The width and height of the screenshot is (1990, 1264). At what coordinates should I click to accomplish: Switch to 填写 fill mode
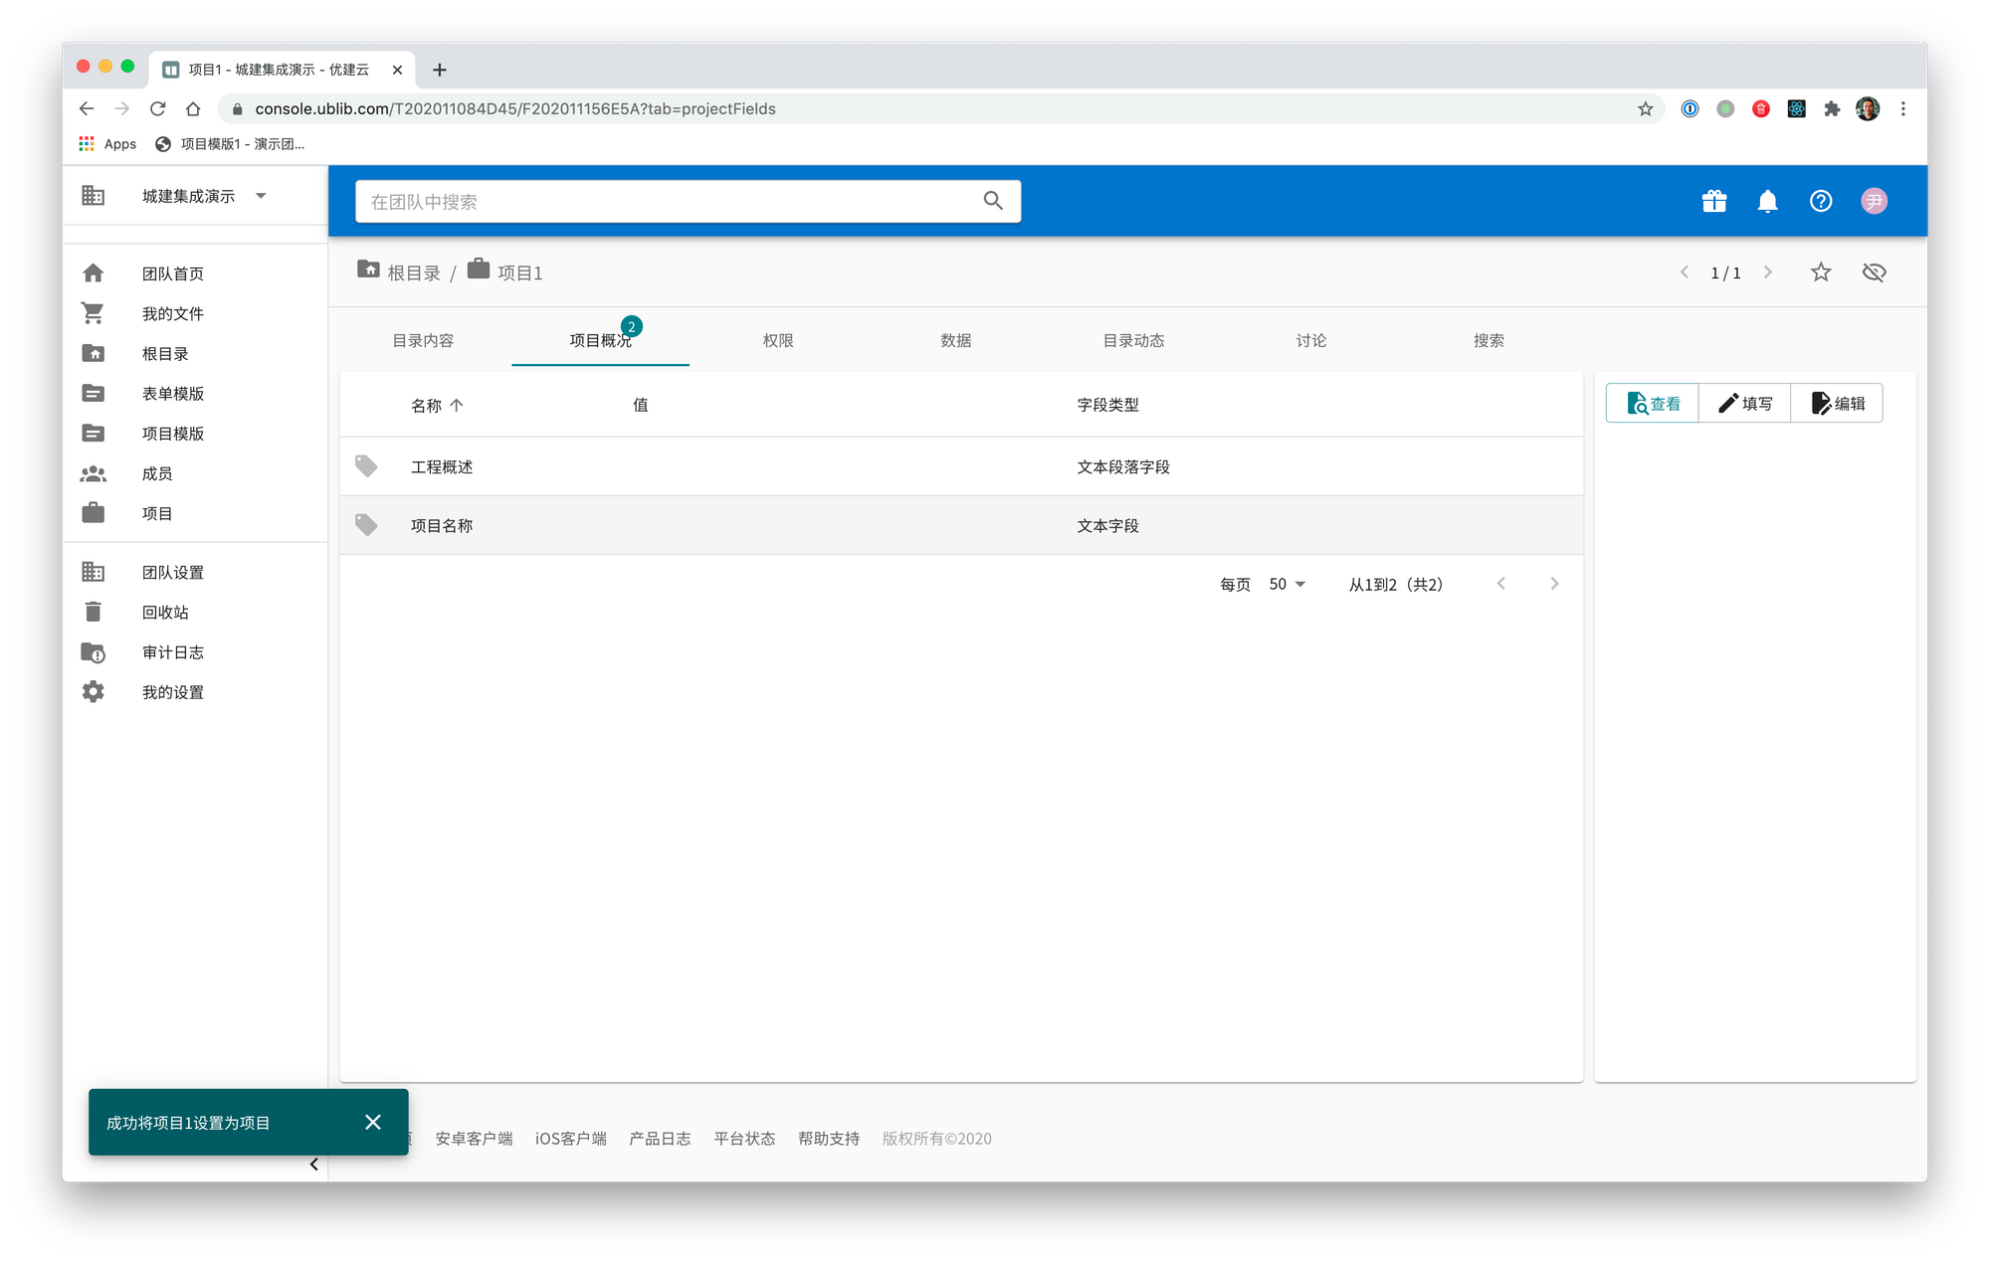1745,404
